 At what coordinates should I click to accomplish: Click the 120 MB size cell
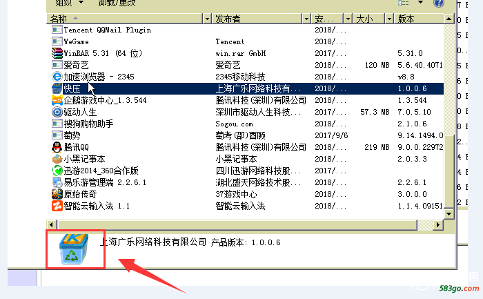tap(377, 65)
